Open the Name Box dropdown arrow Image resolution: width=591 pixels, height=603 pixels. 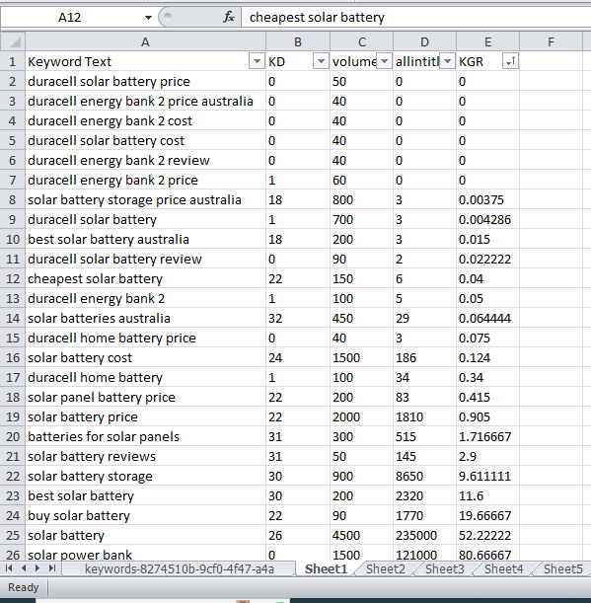(148, 18)
